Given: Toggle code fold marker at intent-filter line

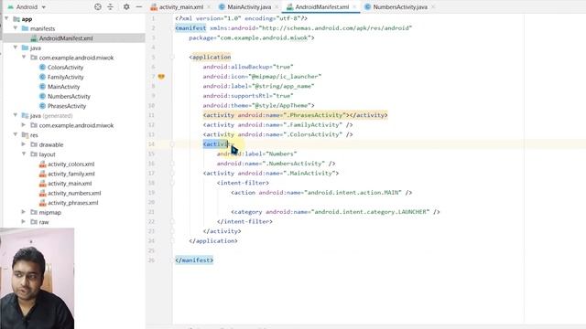Looking at the screenshot, I should (x=172, y=183).
